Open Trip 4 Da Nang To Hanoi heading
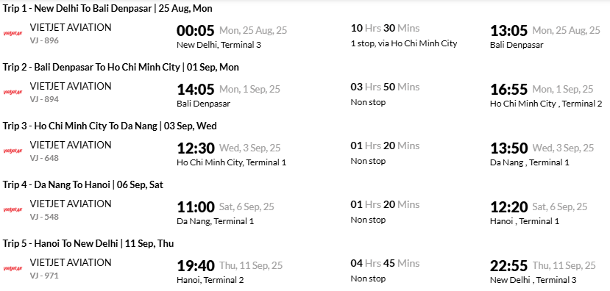Image resolution: width=610 pixels, height=291 pixels. [83, 185]
